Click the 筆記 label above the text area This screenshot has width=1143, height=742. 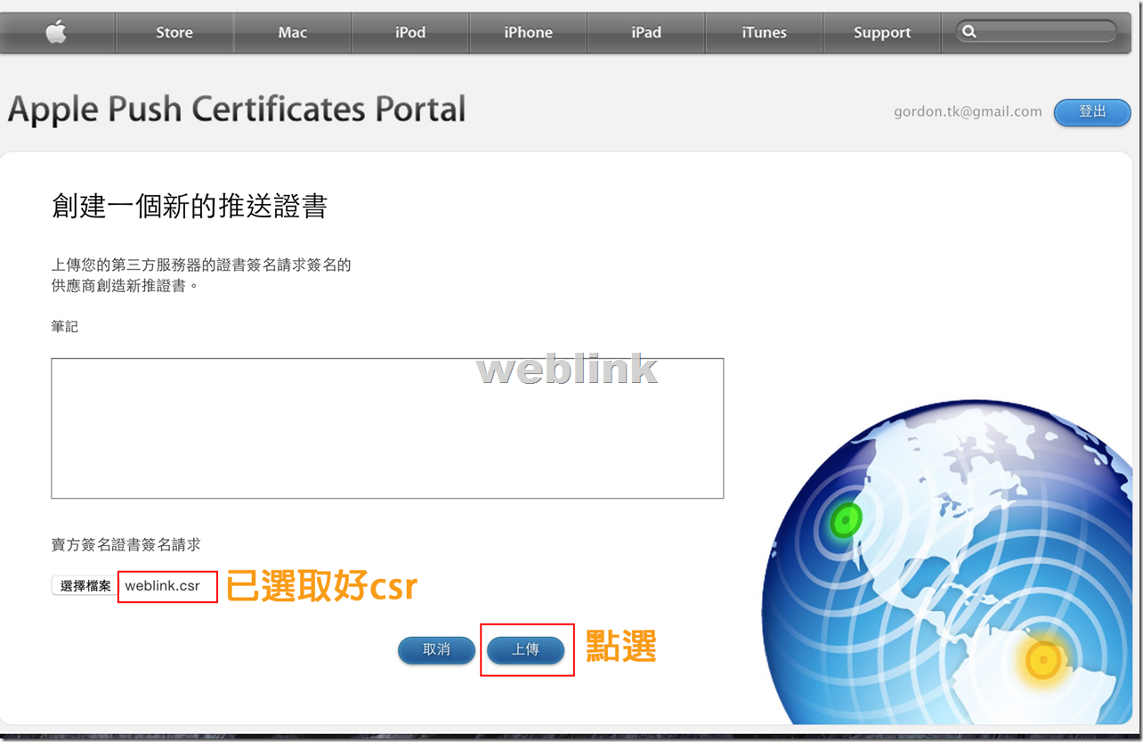(x=65, y=327)
